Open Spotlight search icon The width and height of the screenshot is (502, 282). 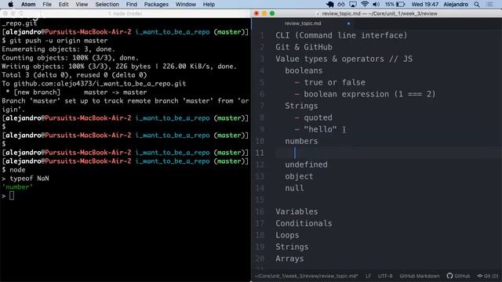477,4
